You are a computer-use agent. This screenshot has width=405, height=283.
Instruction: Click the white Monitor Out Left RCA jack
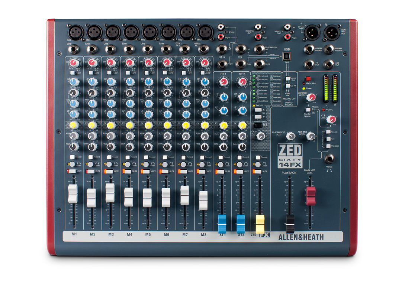tap(287, 27)
